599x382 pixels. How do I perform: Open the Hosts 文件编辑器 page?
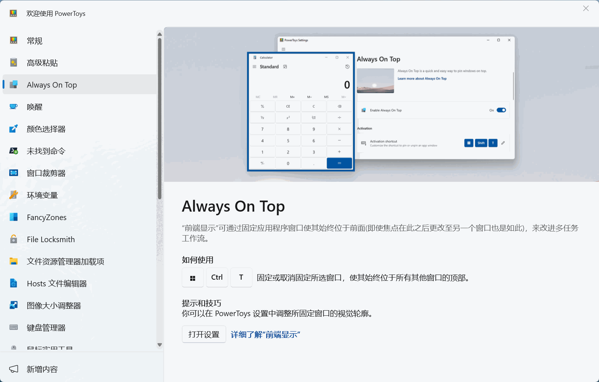[79, 283]
